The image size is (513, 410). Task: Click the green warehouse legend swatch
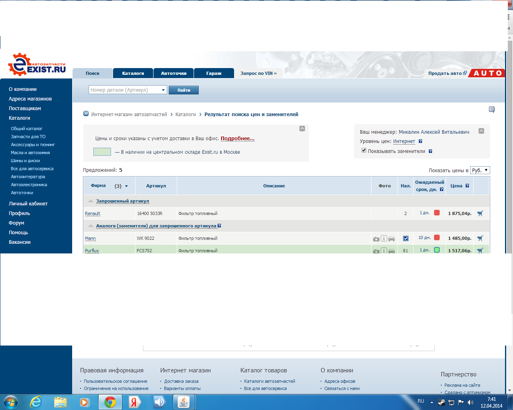click(102, 152)
